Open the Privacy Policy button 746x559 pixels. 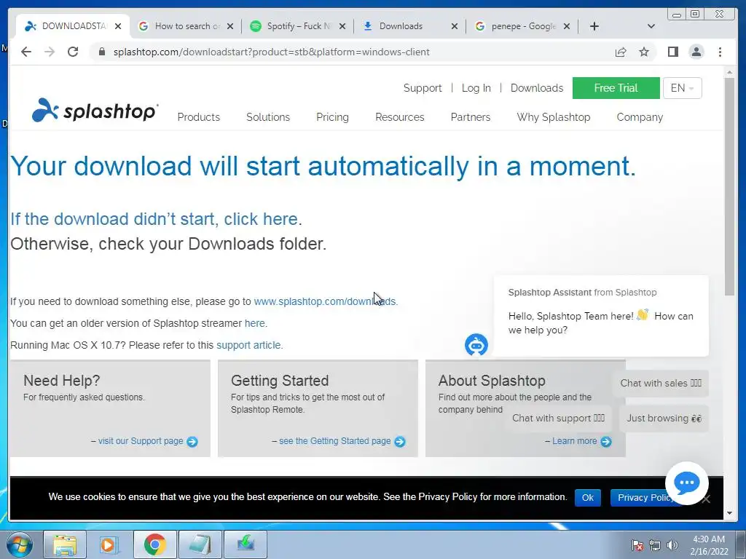click(x=641, y=498)
